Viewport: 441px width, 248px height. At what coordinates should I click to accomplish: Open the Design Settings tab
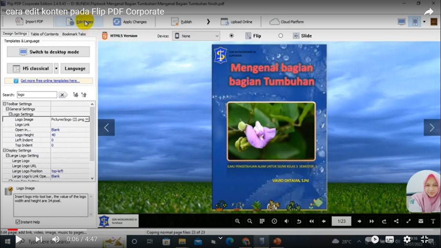click(15, 34)
